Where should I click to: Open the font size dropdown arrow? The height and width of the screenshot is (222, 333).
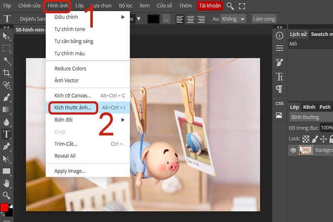(139, 19)
